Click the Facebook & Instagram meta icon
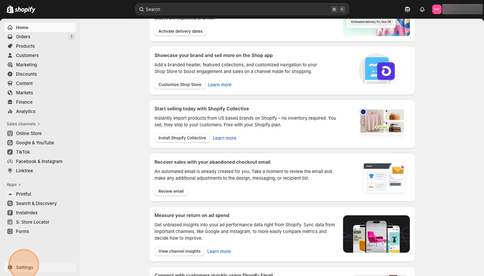 [10, 161]
